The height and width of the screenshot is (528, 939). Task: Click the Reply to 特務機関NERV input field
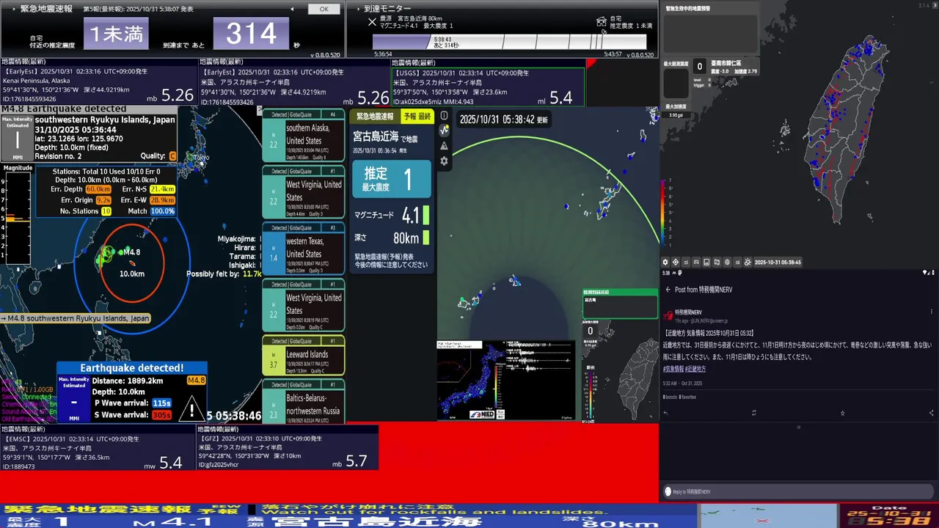pyautogui.click(x=797, y=491)
